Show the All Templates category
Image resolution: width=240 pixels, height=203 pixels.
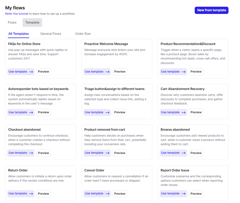[19, 34]
